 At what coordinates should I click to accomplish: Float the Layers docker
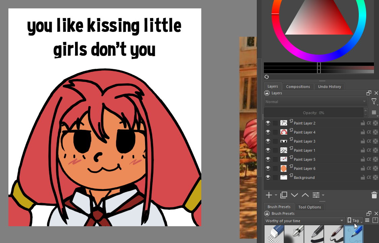369,93
